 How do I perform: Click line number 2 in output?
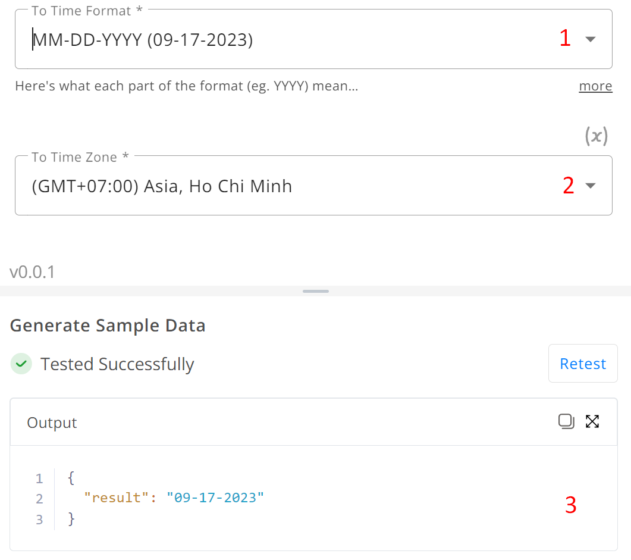click(39, 499)
